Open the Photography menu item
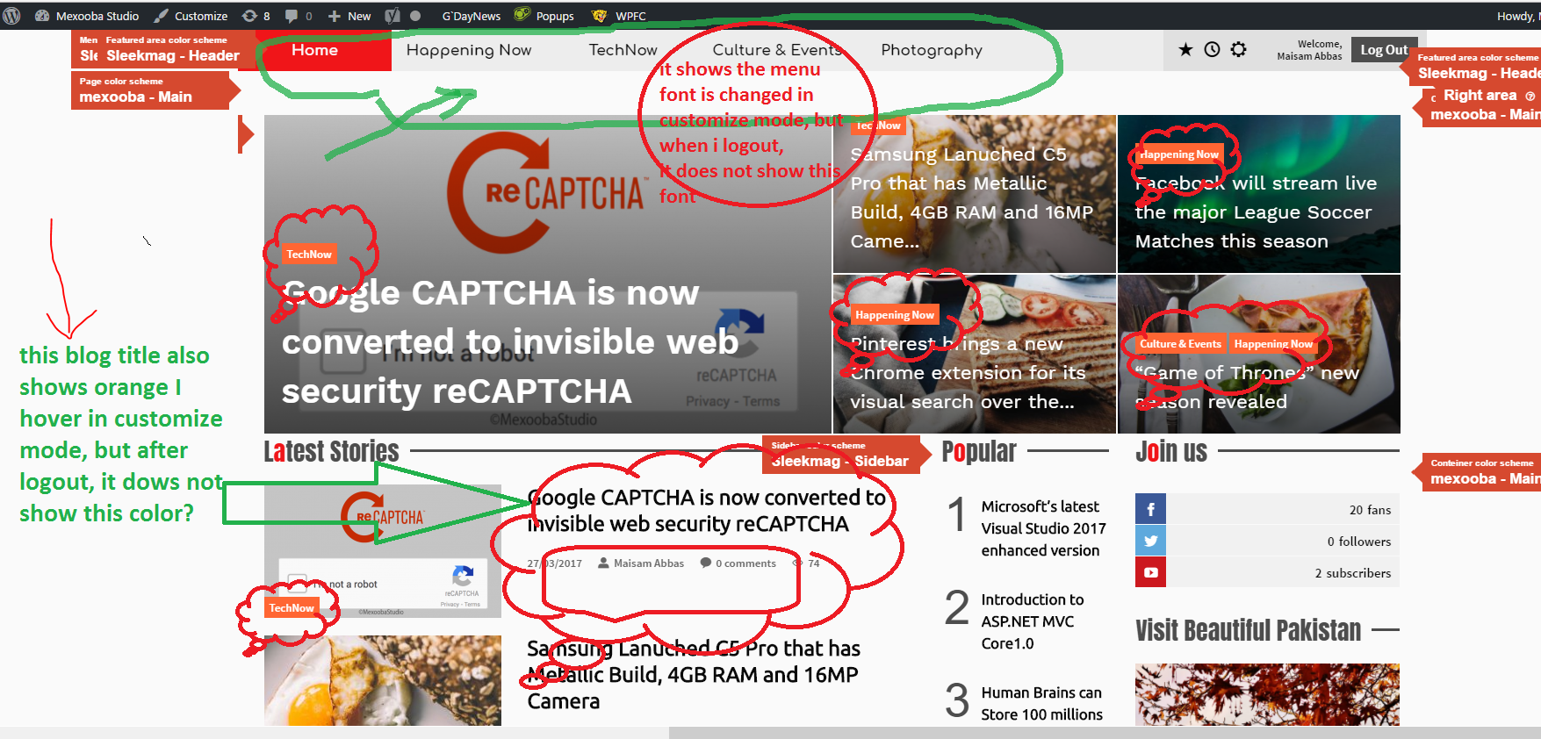Screen dimensions: 1541x739 (932, 50)
